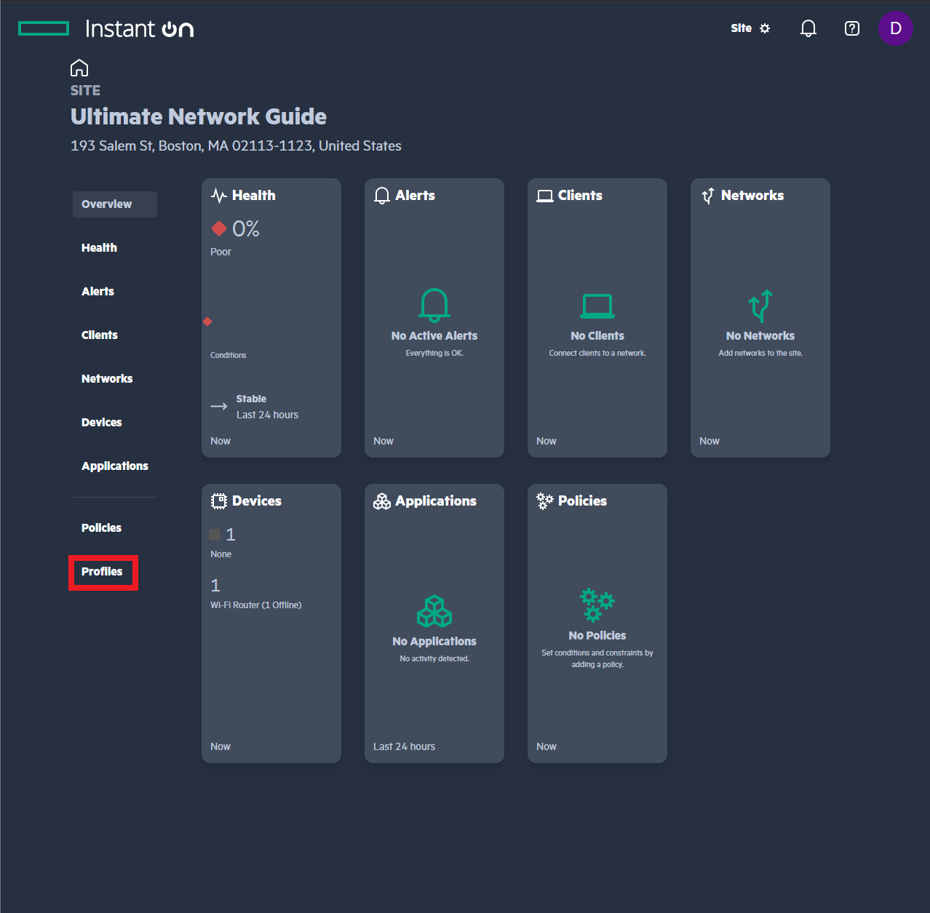Screen dimensions: 930x913
Task: Click the Devices card chip icon
Action: click(219, 501)
